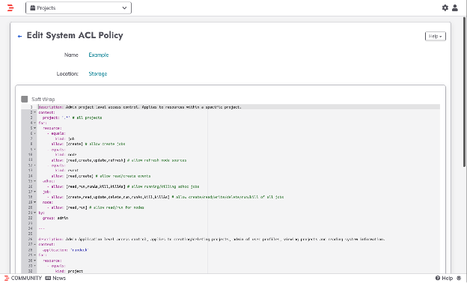Toggle the Soft Wrap checkbox

tap(25, 99)
